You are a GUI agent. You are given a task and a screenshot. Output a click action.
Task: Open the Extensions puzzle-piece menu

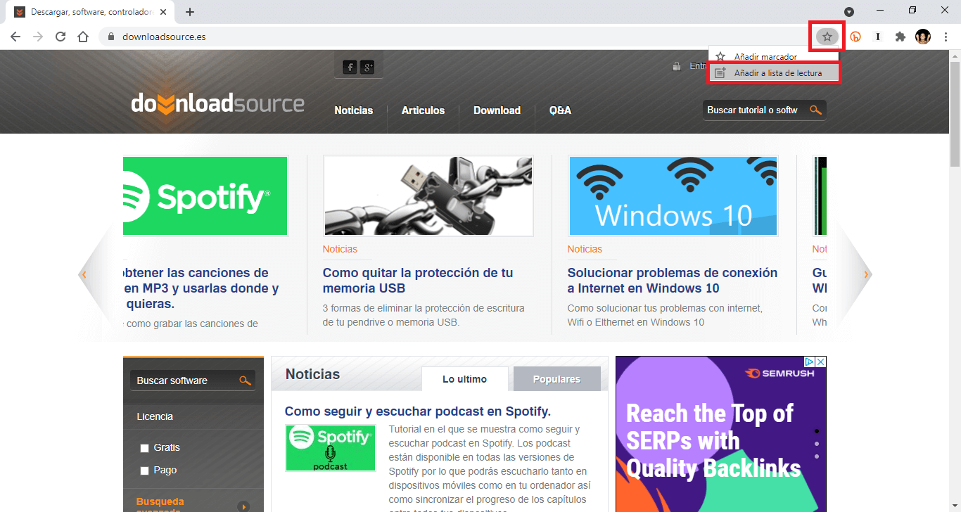[x=900, y=37]
